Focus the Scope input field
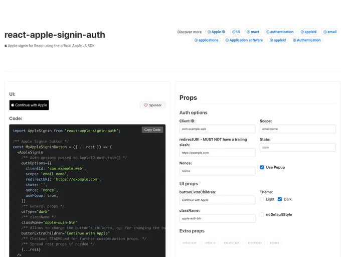This screenshot has width=345, height=257. click(298, 129)
